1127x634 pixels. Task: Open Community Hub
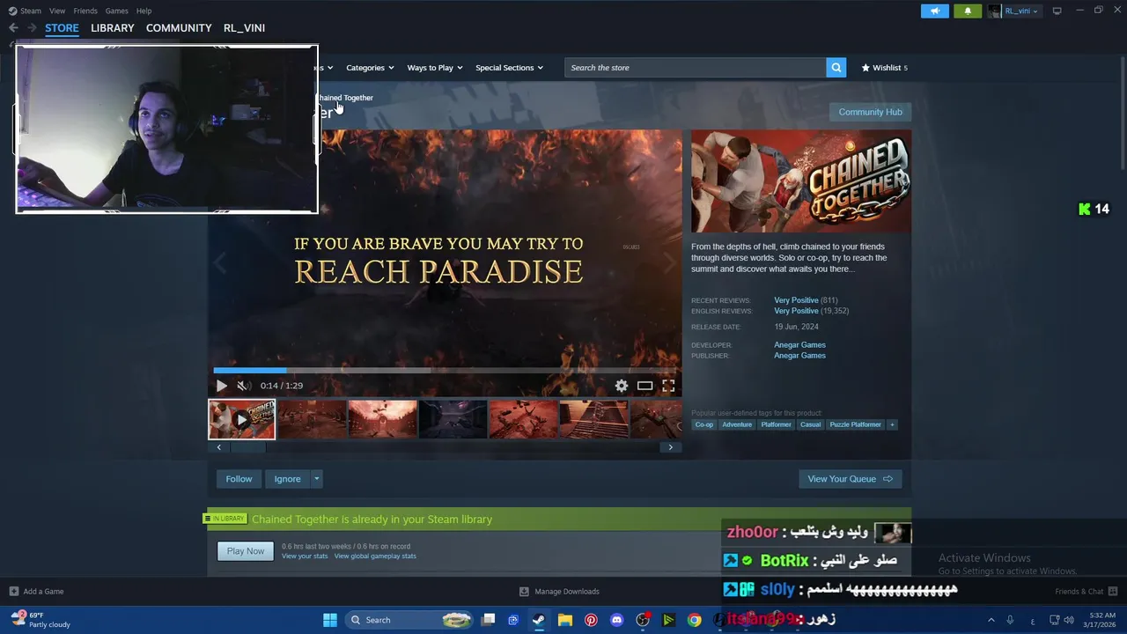870,112
